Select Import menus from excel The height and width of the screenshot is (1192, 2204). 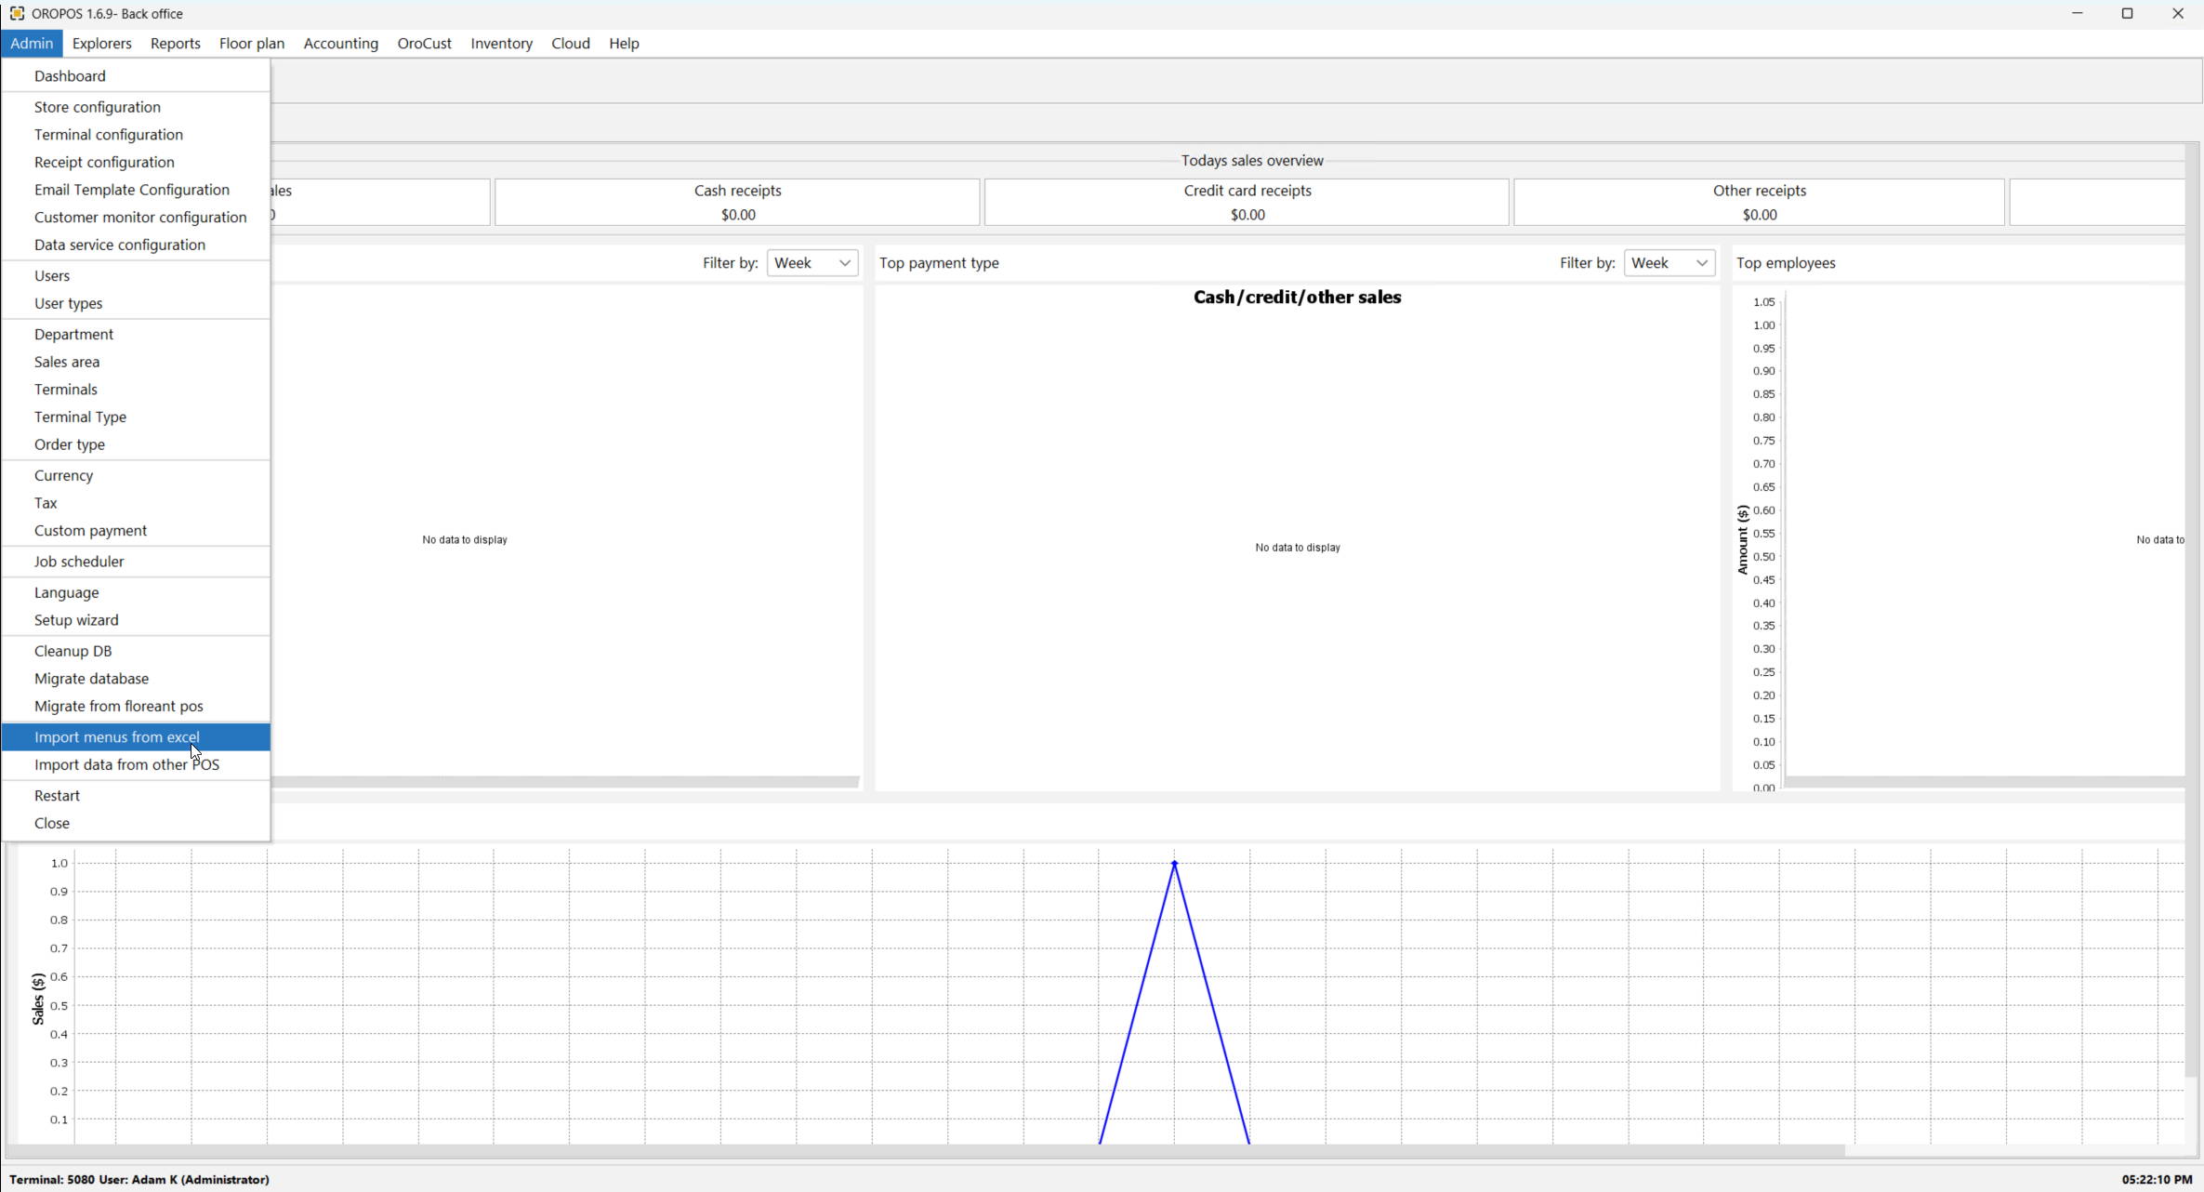pyautogui.click(x=136, y=737)
